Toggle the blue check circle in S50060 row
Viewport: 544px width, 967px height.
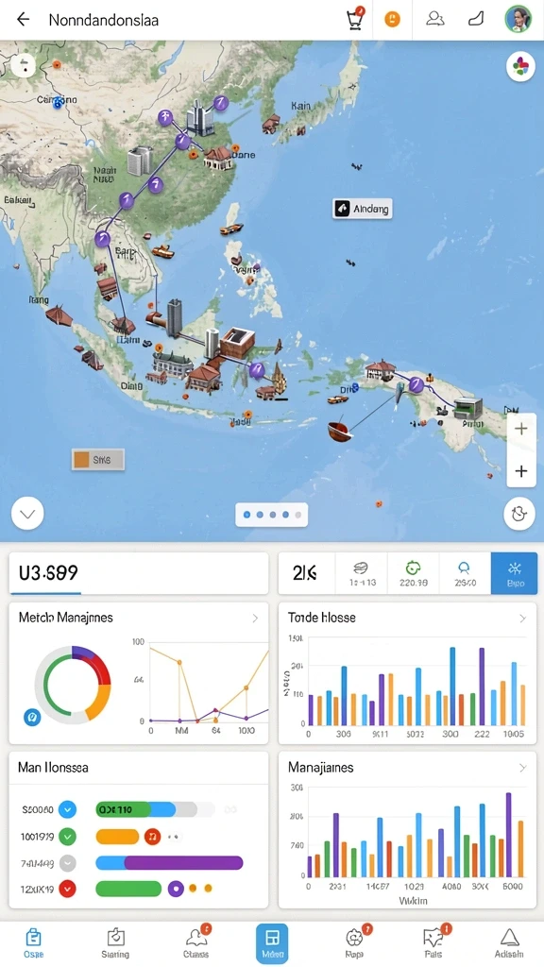coord(67,809)
